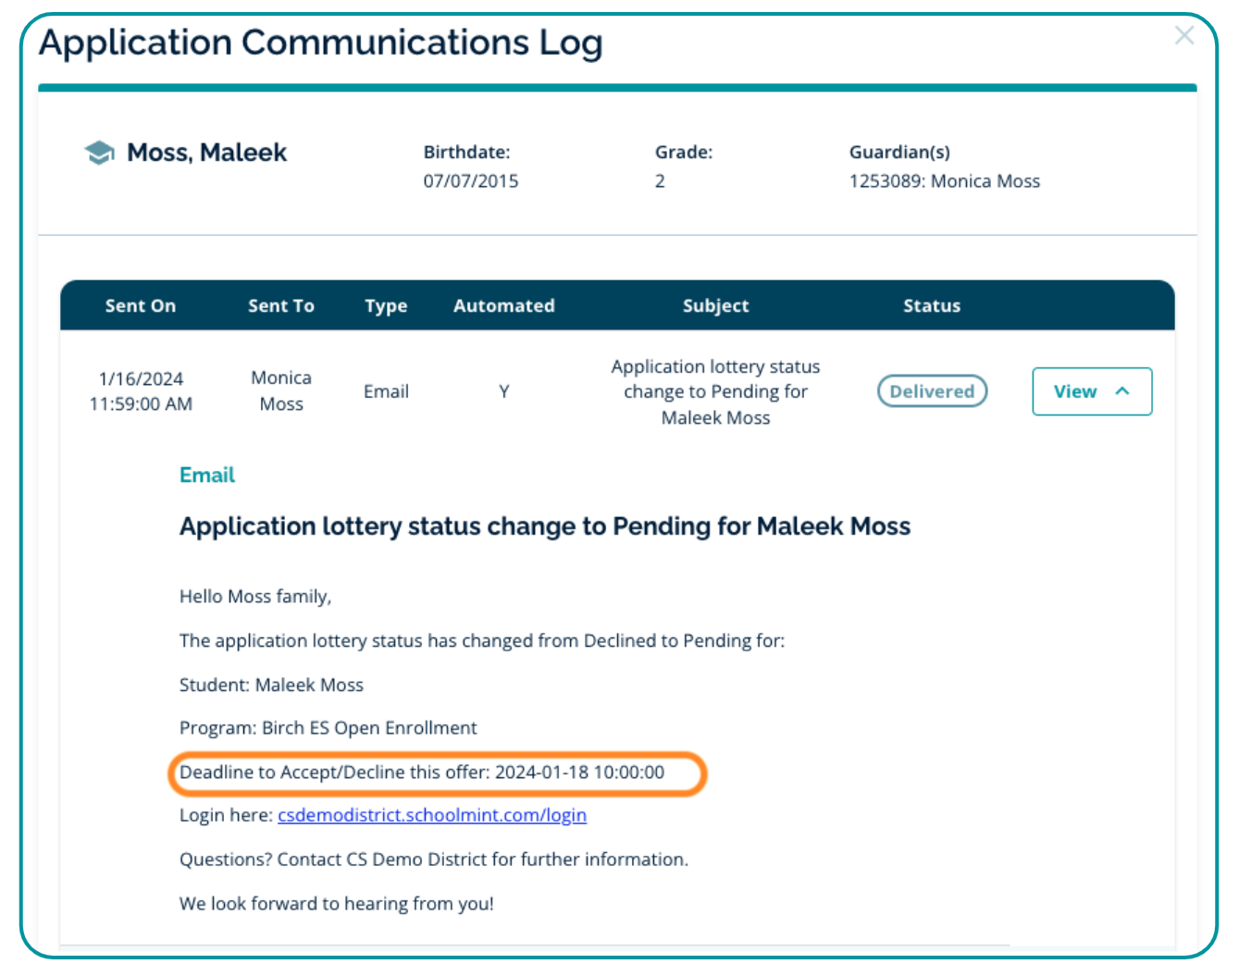Select the student name Moss, Maleek
This screenshot has height=964, width=1239.
206,153
